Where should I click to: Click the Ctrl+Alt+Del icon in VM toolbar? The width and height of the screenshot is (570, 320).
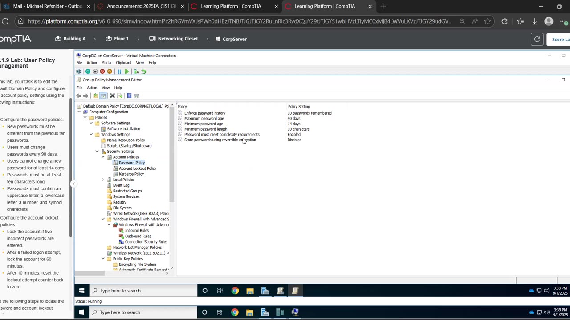coord(79,72)
